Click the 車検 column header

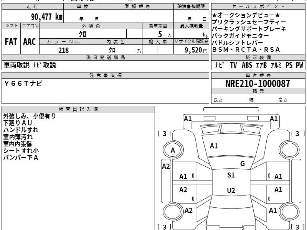click(82, 7)
